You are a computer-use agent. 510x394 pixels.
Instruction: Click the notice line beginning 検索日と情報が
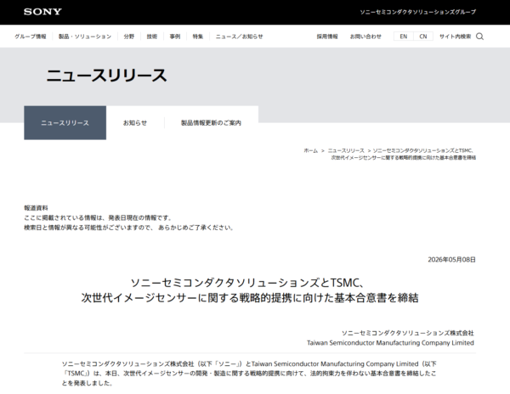[x=129, y=228]
